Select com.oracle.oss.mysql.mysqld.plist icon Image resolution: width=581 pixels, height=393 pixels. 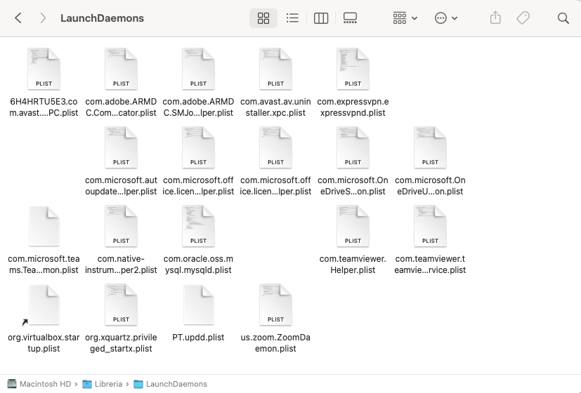click(x=198, y=226)
